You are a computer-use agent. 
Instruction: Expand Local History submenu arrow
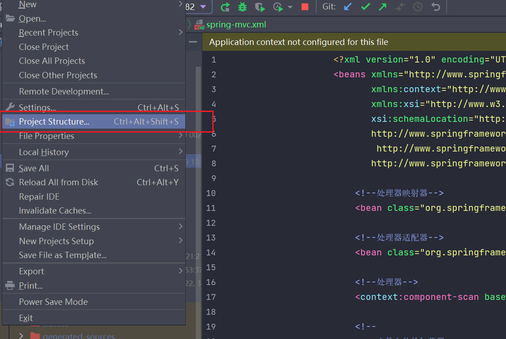click(x=180, y=151)
